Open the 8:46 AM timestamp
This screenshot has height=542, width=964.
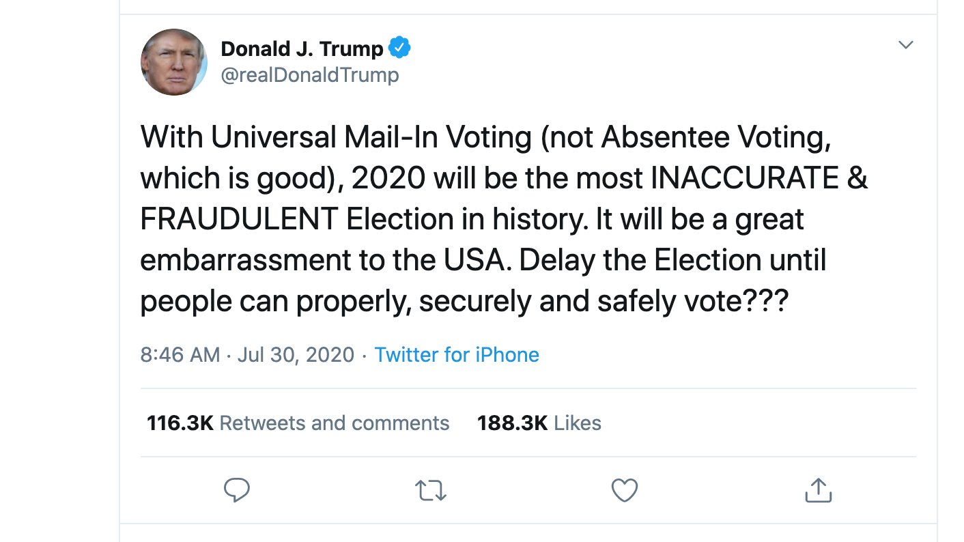click(x=180, y=355)
